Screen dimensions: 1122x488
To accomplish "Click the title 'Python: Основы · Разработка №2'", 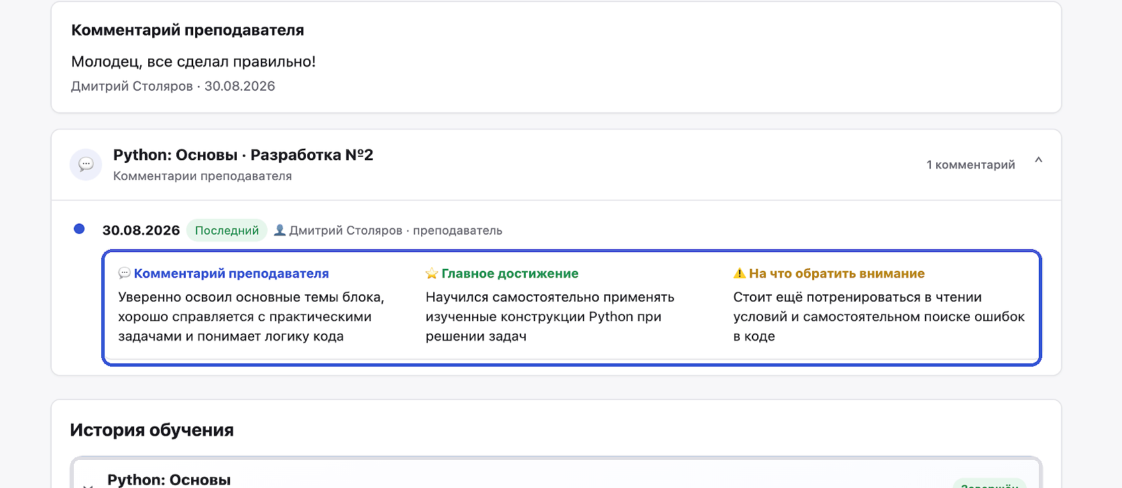I will (x=243, y=155).
